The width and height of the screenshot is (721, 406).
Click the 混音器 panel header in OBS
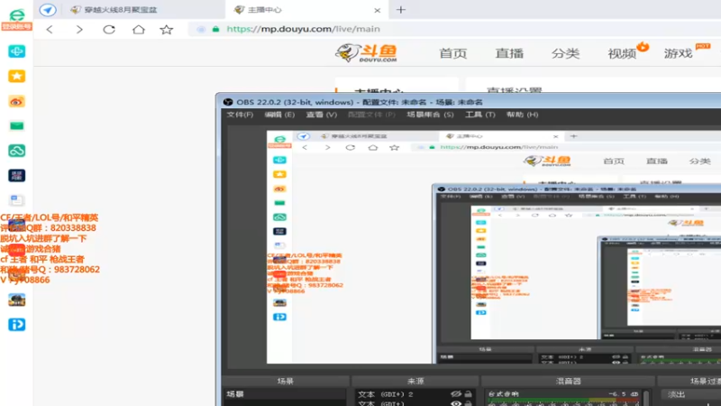[569, 381]
